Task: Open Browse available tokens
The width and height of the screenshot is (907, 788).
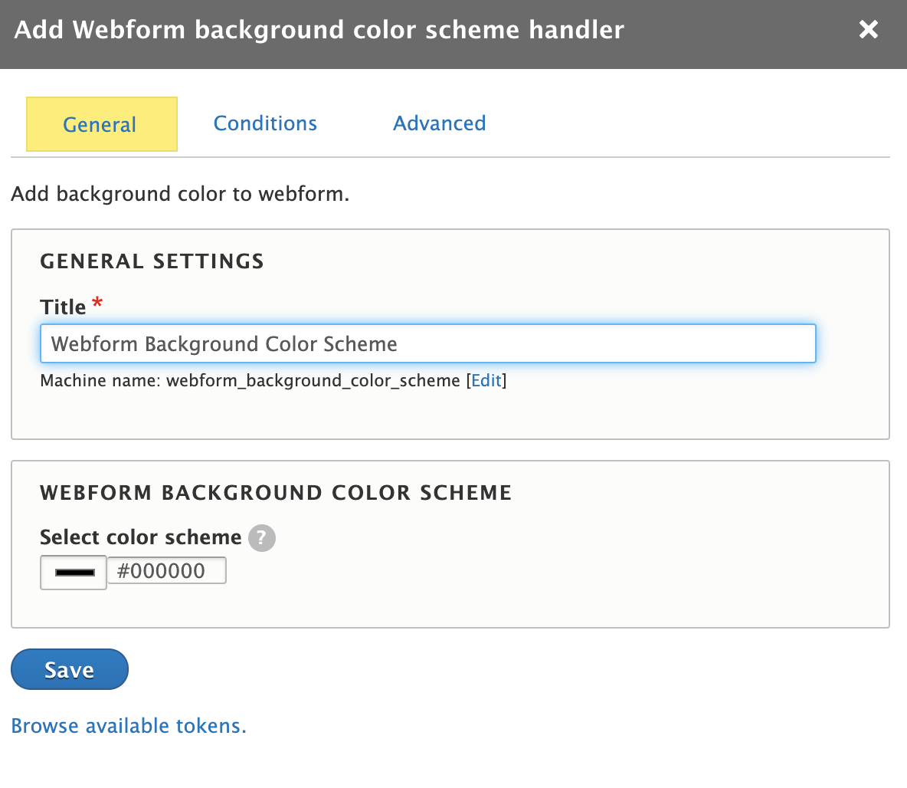Action: [x=128, y=725]
